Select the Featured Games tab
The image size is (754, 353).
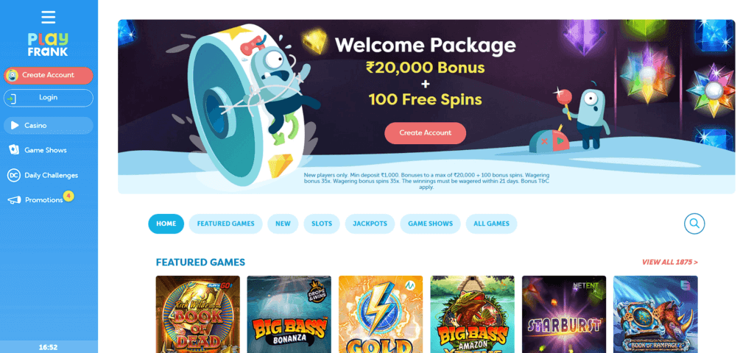click(225, 224)
